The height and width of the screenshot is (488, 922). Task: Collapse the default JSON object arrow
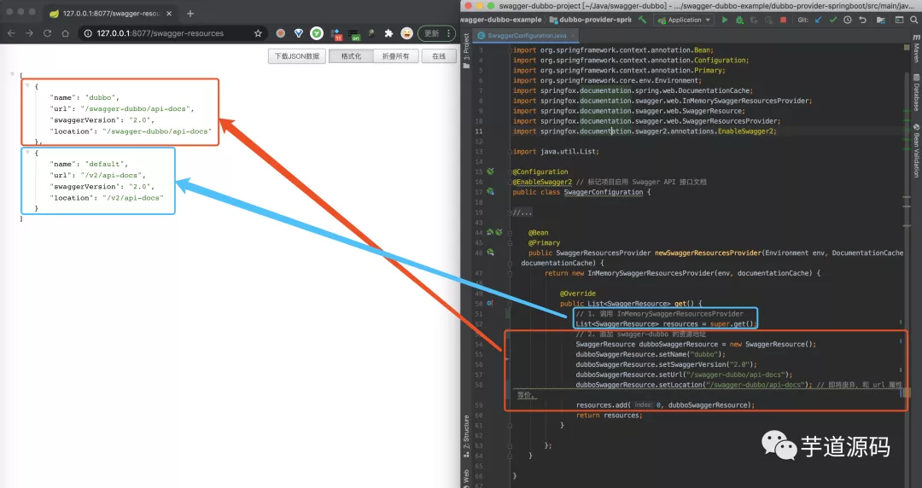coord(27,153)
